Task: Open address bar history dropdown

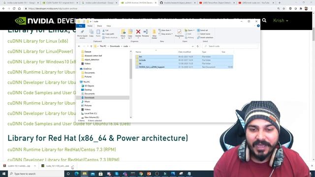Action: click(x=192, y=46)
